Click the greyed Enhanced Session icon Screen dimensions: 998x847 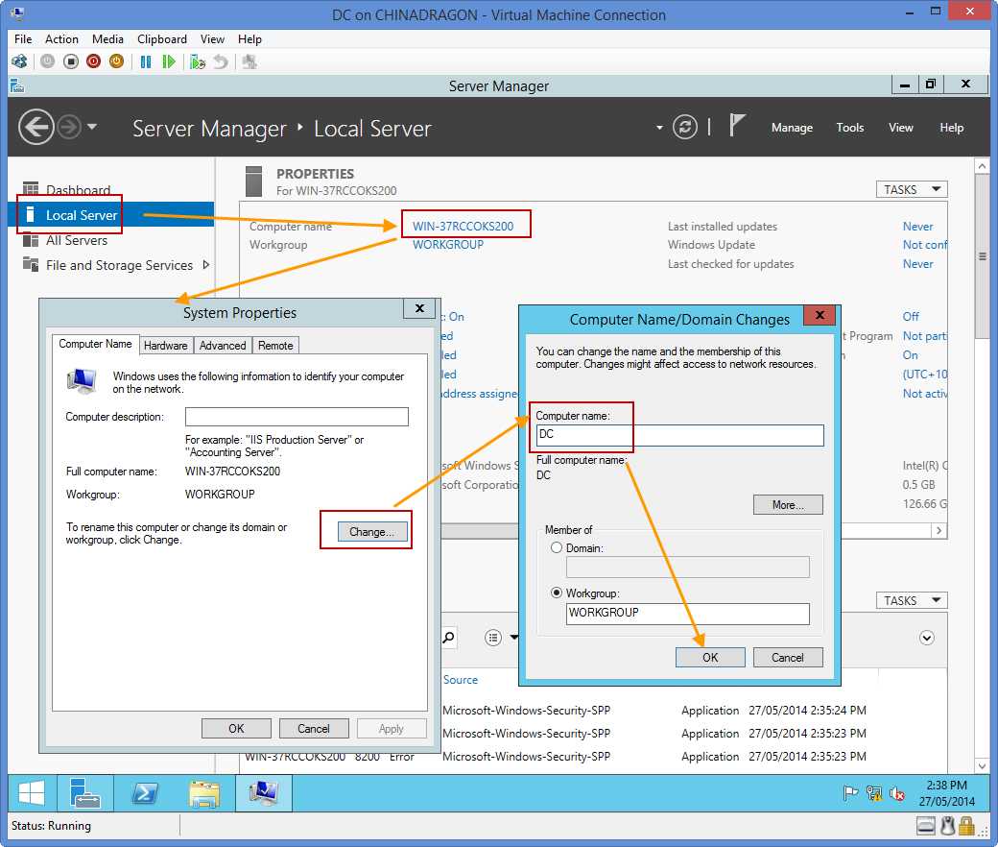249,61
